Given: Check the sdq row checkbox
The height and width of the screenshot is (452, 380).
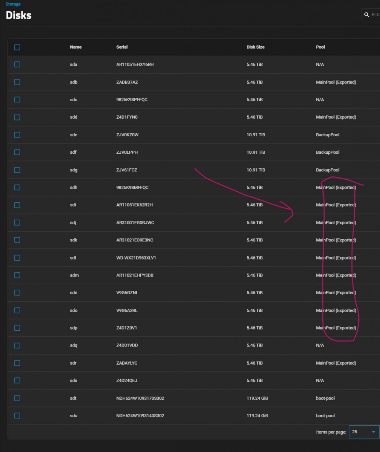Looking at the screenshot, I should pyautogui.click(x=17, y=345).
